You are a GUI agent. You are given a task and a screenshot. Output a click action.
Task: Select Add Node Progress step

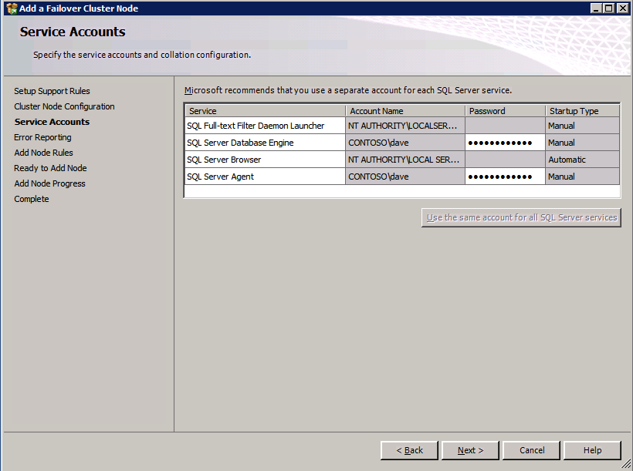[49, 183]
